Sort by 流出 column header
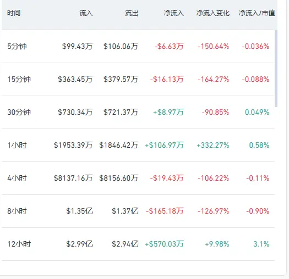 (132, 13)
